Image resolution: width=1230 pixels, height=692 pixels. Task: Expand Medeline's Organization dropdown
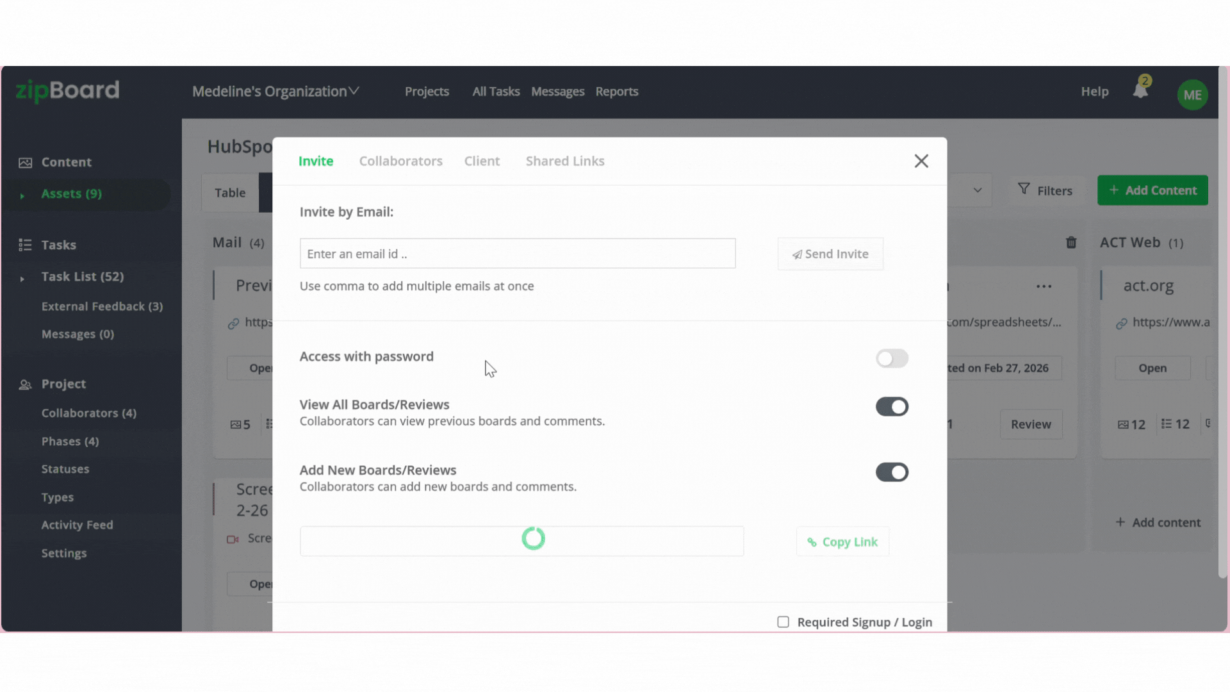coord(276,92)
